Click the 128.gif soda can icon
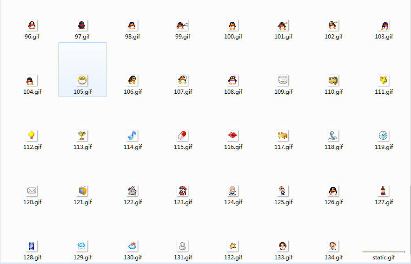Image resolution: width=411 pixels, height=264 pixels. pyautogui.click(x=32, y=246)
